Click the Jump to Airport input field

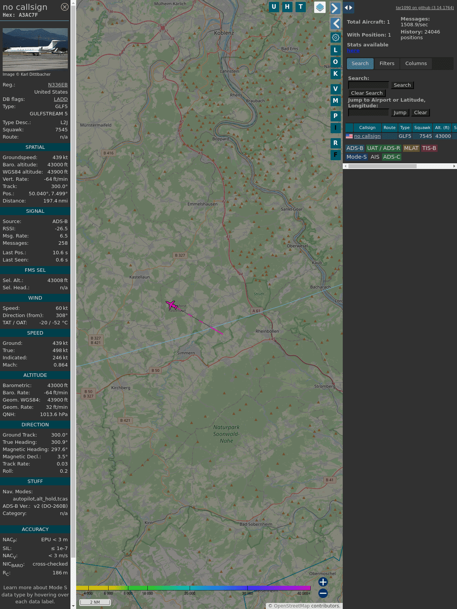368,113
